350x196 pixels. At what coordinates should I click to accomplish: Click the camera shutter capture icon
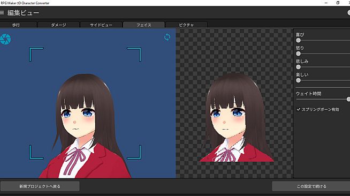pyautogui.click(x=5, y=39)
